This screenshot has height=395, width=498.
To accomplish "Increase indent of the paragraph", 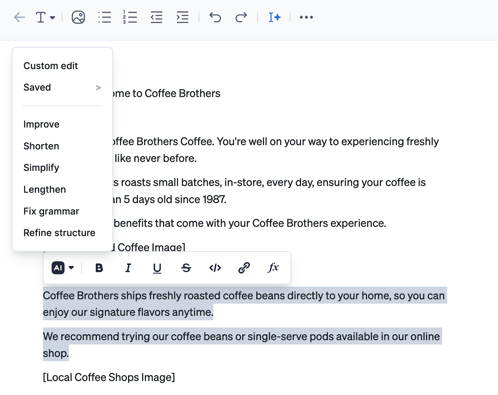I will pos(183,18).
